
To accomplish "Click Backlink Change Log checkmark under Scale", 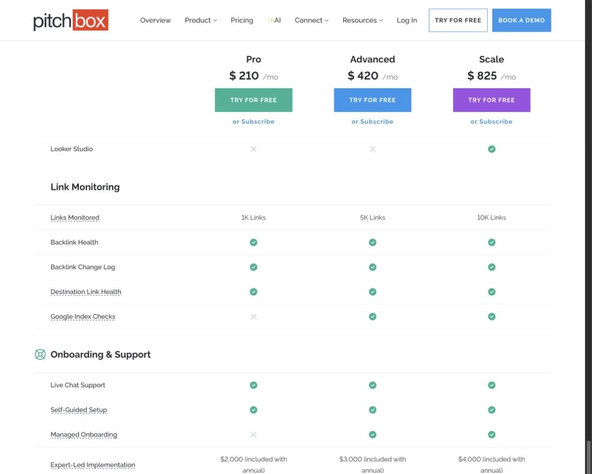I will 492,267.
